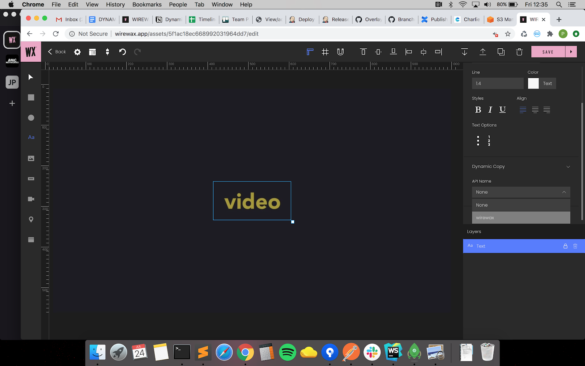Screen dimensions: 585x366
Task: Click the Undo arrow icon
Action: (122, 52)
